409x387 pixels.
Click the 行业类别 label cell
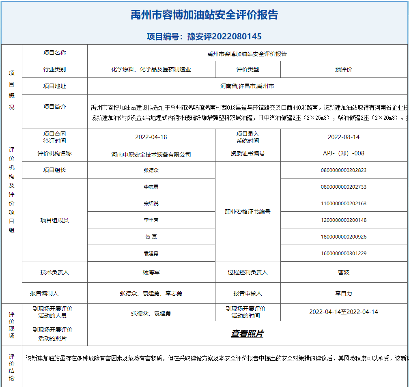tap(54, 69)
